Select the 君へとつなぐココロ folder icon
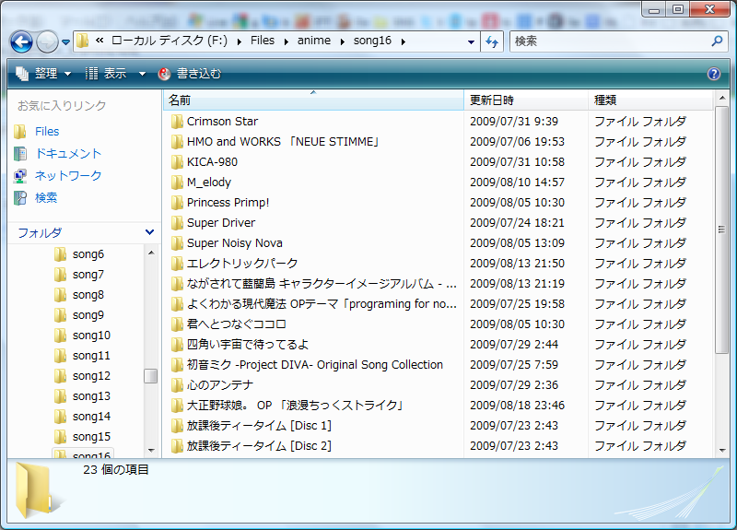The image size is (737, 530). [x=177, y=324]
